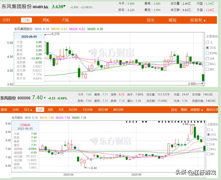Enable BOLL indicator in bottom chart
This screenshot has height=180, width=221.
point(209,149)
